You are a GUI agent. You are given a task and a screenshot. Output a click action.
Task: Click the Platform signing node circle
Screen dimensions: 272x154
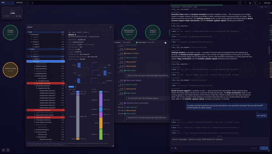point(10,70)
